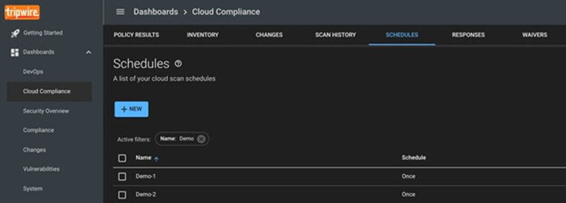The width and height of the screenshot is (566, 203).
Task: Open Changes dashboard in sidebar
Action: [34, 150]
